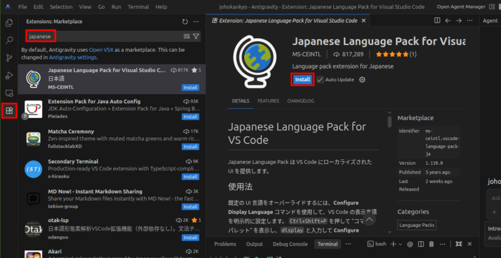This screenshot has height=258, width=501.
Task: Open the Terminal menu in menu bar
Action: (x=137, y=7)
